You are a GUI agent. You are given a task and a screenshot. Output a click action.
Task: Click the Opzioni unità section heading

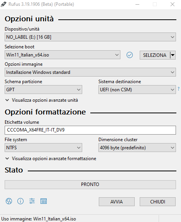(29, 19)
